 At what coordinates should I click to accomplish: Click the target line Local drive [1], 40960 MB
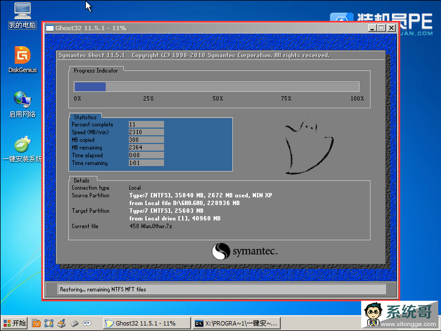click(x=175, y=218)
